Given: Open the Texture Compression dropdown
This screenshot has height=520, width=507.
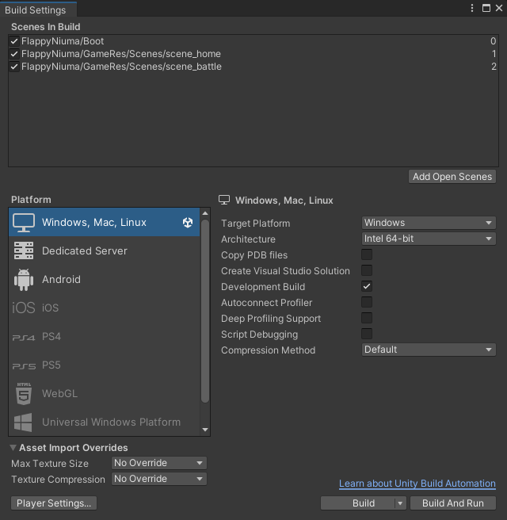Looking at the screenshot, I should click(159, 479).
